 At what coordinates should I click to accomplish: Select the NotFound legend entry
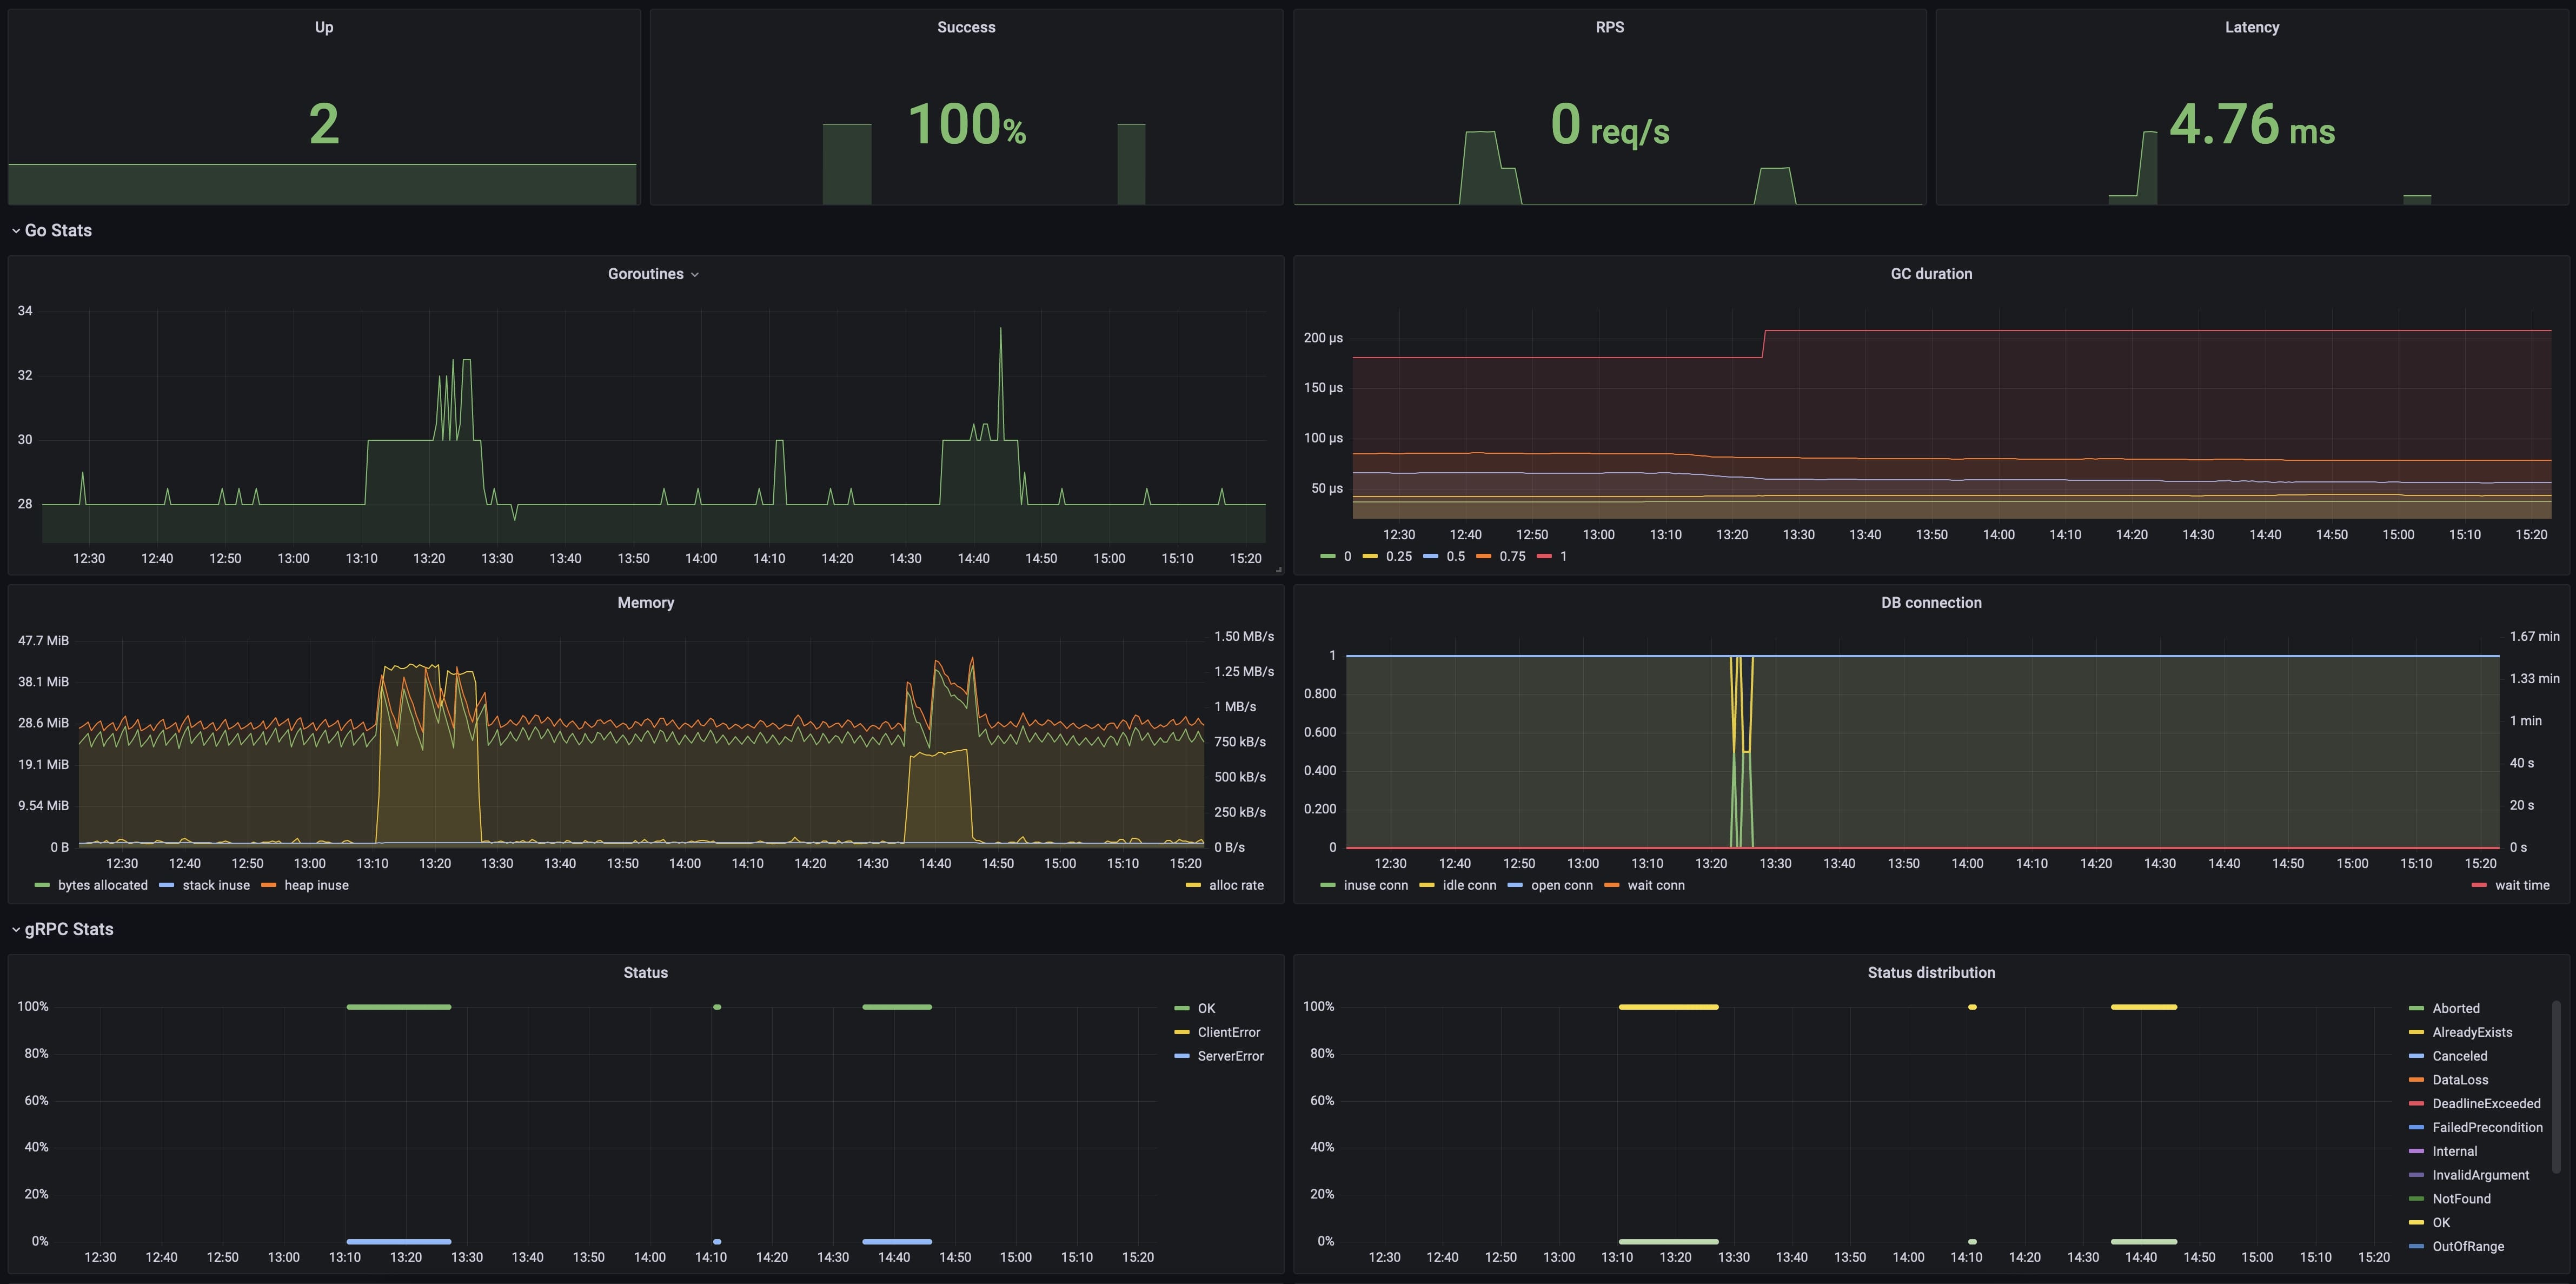tap(2461, 1199)
